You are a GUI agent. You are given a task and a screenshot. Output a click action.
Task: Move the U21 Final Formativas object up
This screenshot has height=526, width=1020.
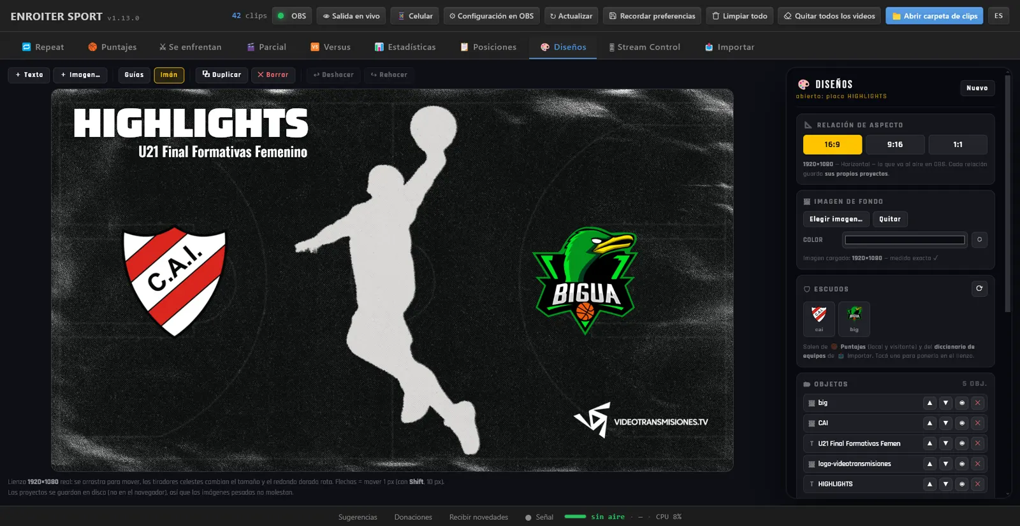click(929, 444)
